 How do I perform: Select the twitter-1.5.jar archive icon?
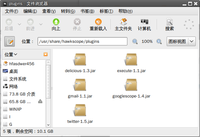(80, 110)
